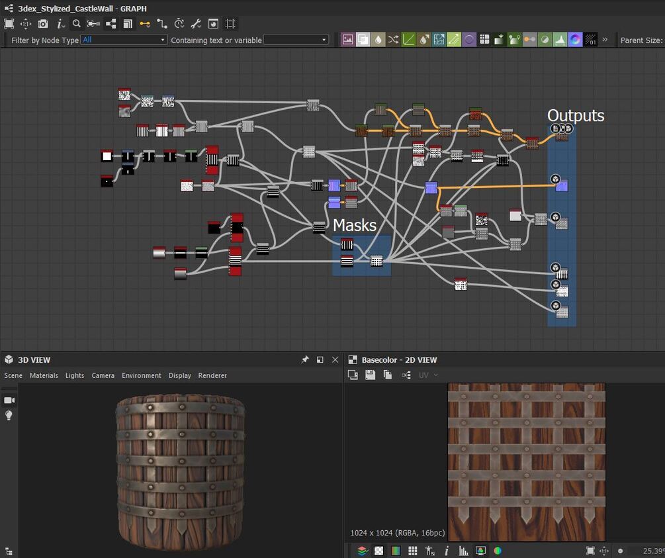The height and width of the screenshot is (558, 665).
Task: Add a Bitmap node from the toolbar
Action: click(x=347, y=40)
